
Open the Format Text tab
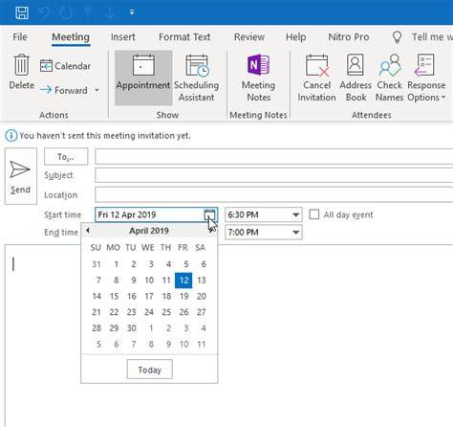[184, 37]
